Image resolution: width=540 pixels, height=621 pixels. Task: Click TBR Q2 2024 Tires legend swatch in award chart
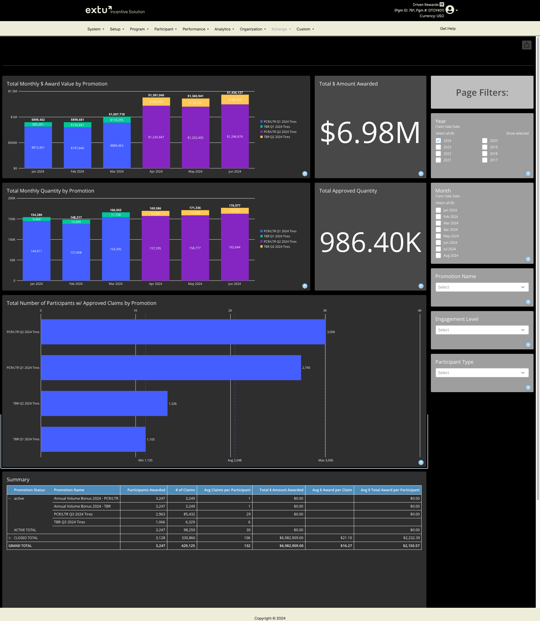pyautogui.click(x=261, y=137)
